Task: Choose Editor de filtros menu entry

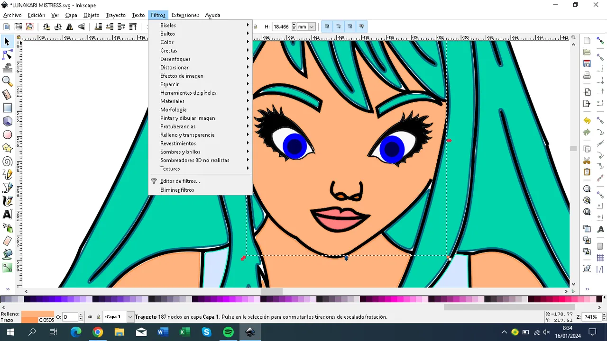Action: coord(200,181)
